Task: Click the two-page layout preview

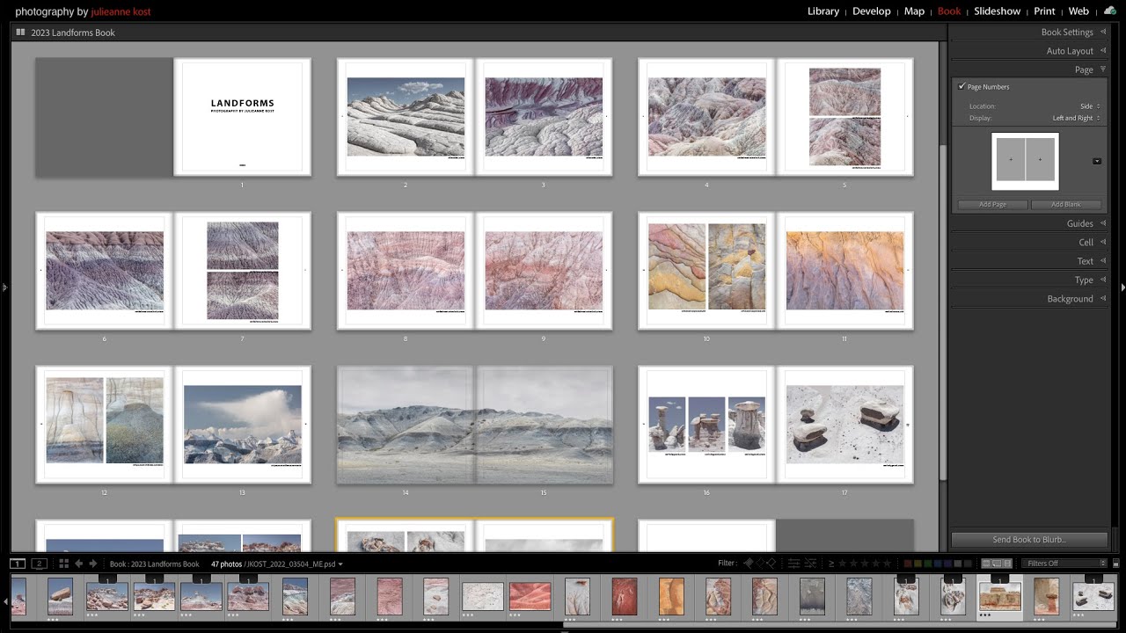Action: click(1025, 161)
